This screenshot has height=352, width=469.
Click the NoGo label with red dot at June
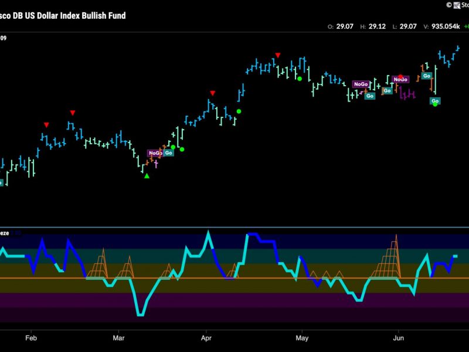[x=400, y=79]
